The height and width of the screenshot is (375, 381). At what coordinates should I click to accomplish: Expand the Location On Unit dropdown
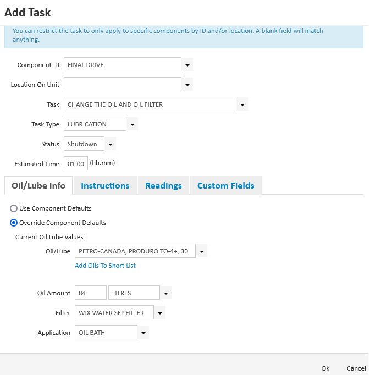click(x=187, y=85)
